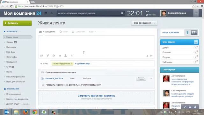Image resolution: width=204 pixels, height=115 pixels.
Task: Open the Сергей Кулешов user menu
Action: 177,13
